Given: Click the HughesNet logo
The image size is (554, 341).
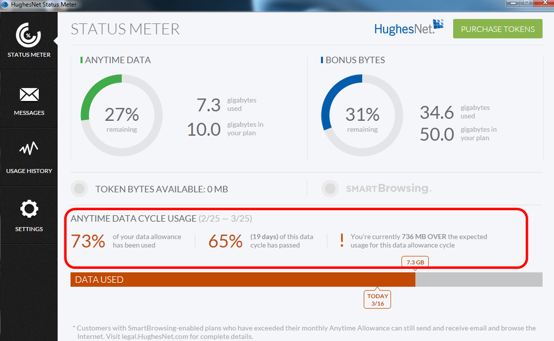Looking at the screenshot, I should pyautogui.click(x=410, y=28).
